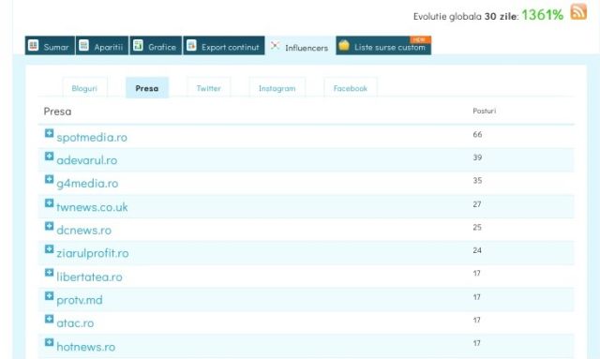Image resolution: width=600 pixels, height=359 pixels.
Task: Click post count 24 for ziarulprofit.ro
Action: 477,250
